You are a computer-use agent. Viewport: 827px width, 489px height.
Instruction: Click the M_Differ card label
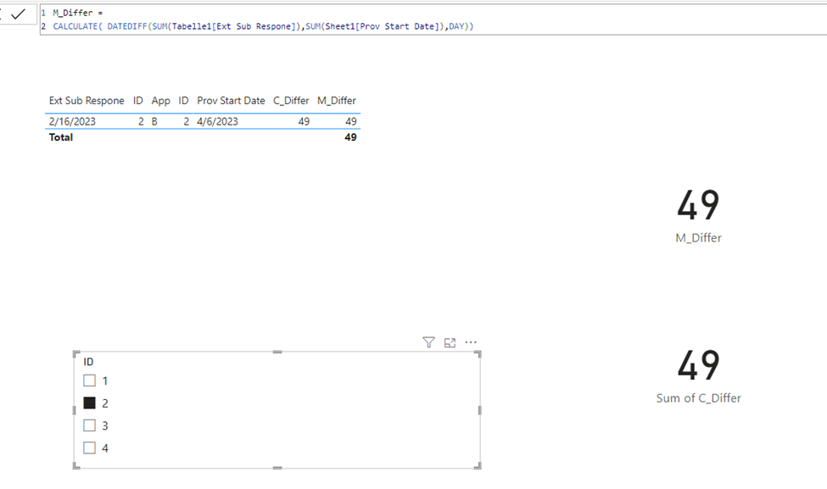click(698, 238)
